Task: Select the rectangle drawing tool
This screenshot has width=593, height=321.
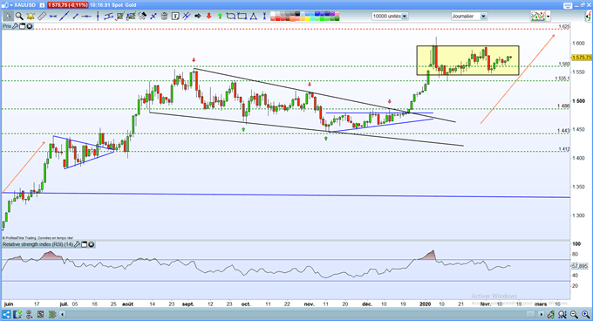Action: click(x=242, y=17)
